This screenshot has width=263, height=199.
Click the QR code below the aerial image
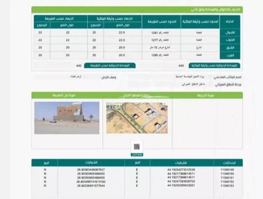(x=136, y=147)
